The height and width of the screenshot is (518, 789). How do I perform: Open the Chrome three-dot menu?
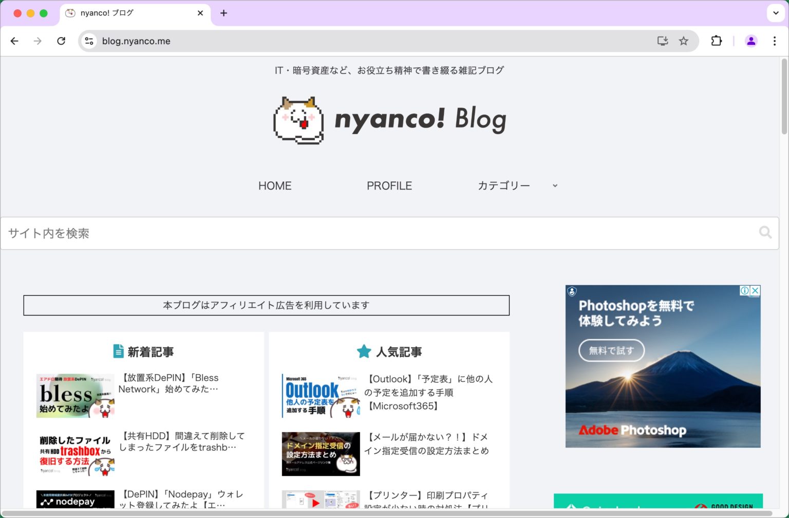pyautogui.click(x=775, y=41)
